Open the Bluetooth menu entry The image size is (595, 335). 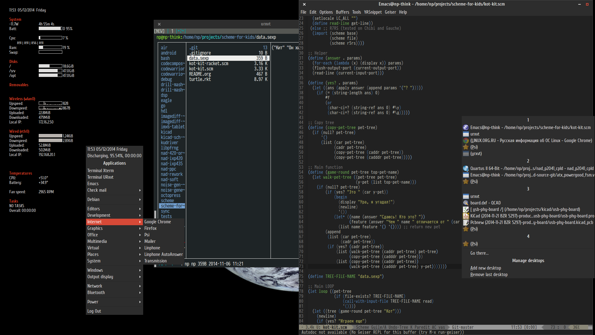(114, 293)
